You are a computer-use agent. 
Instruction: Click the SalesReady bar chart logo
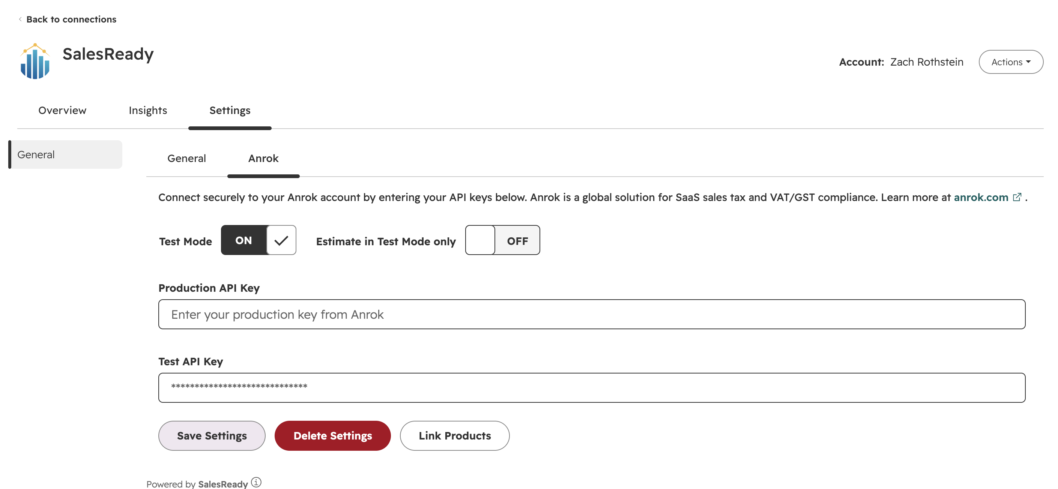coord(35,61)
